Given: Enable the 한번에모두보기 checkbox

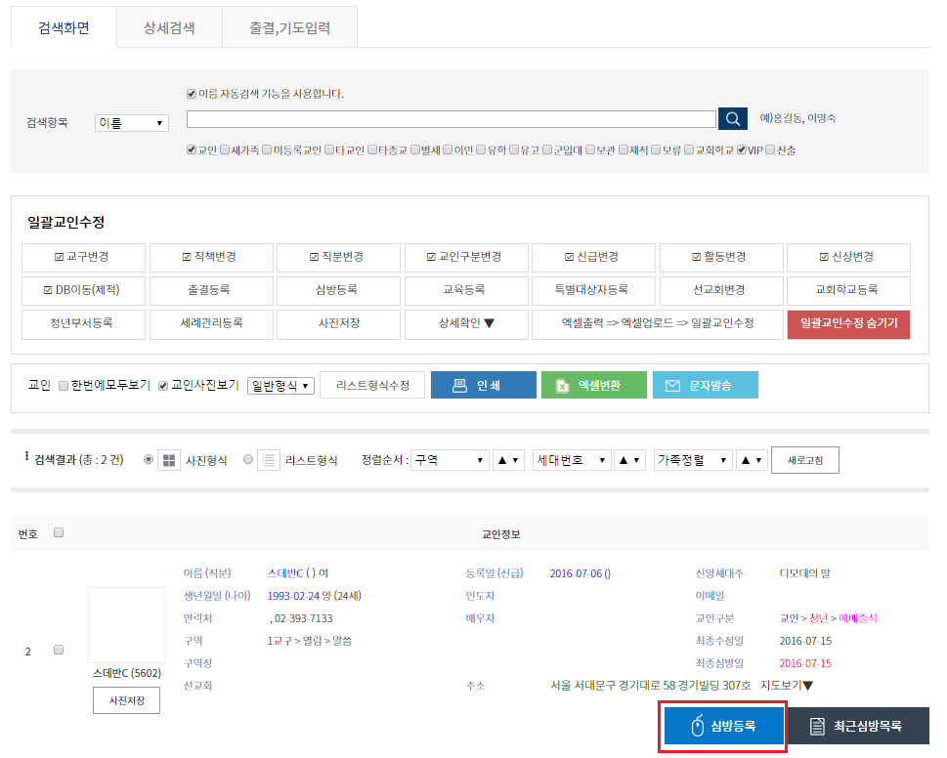Looking at the screenshot, I should (x=64, y=385).
